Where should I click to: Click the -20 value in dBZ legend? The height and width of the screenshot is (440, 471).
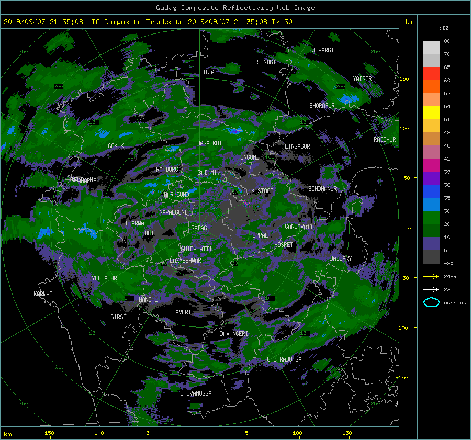pyautogui.click(x=448, y=263)
